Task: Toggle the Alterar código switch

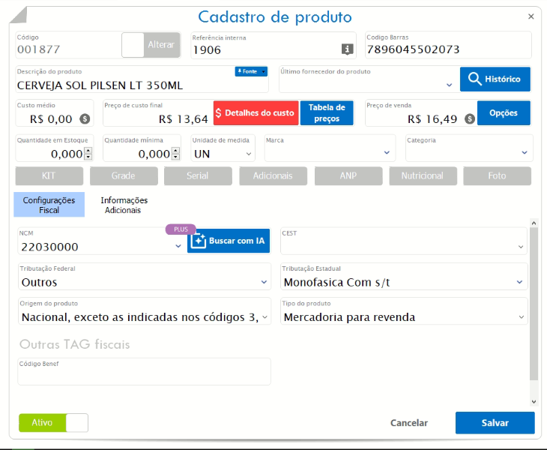Action: [151, 45]
